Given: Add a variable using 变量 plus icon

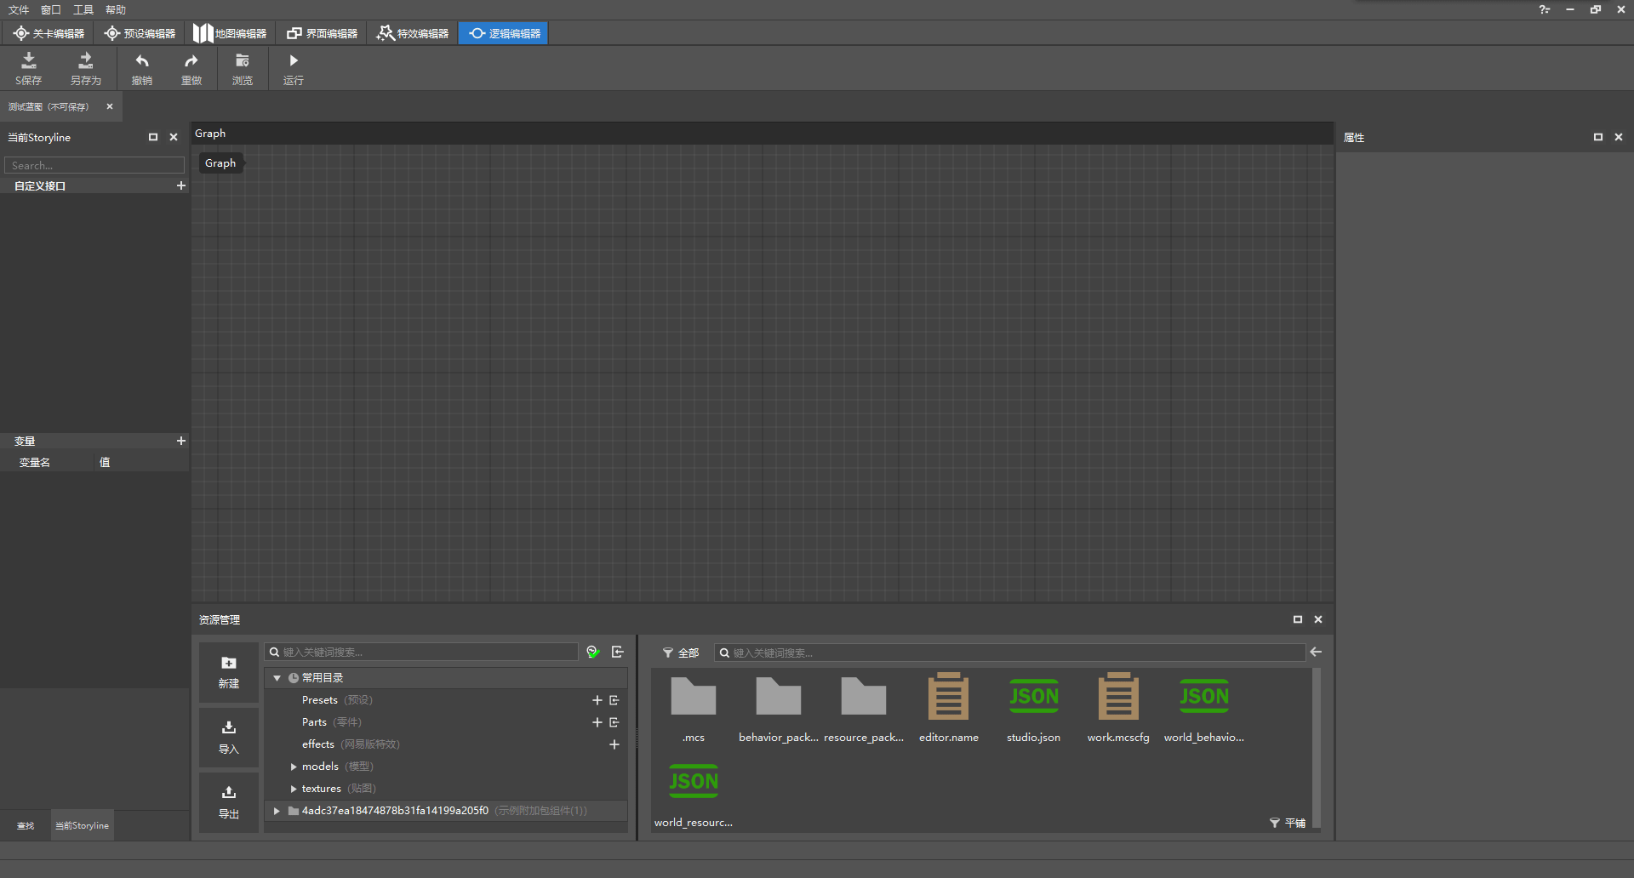Looking at the screenshot, I should tap(180, 441).
